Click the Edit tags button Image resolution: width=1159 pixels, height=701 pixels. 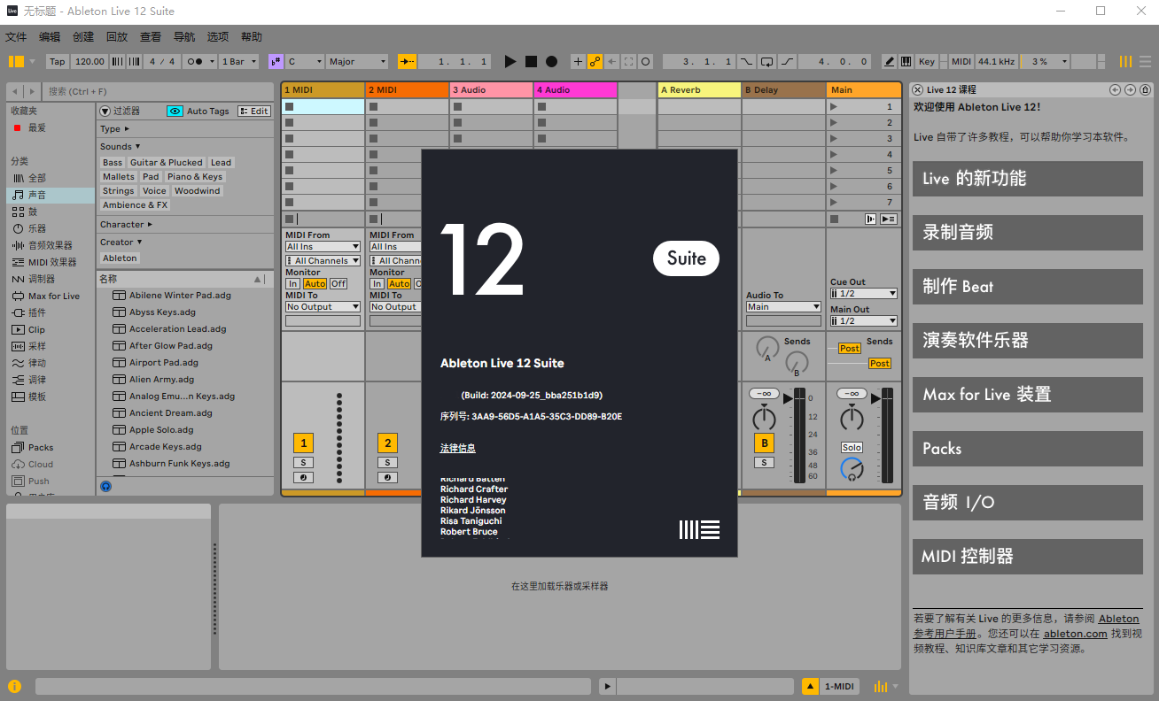[254, 112]
